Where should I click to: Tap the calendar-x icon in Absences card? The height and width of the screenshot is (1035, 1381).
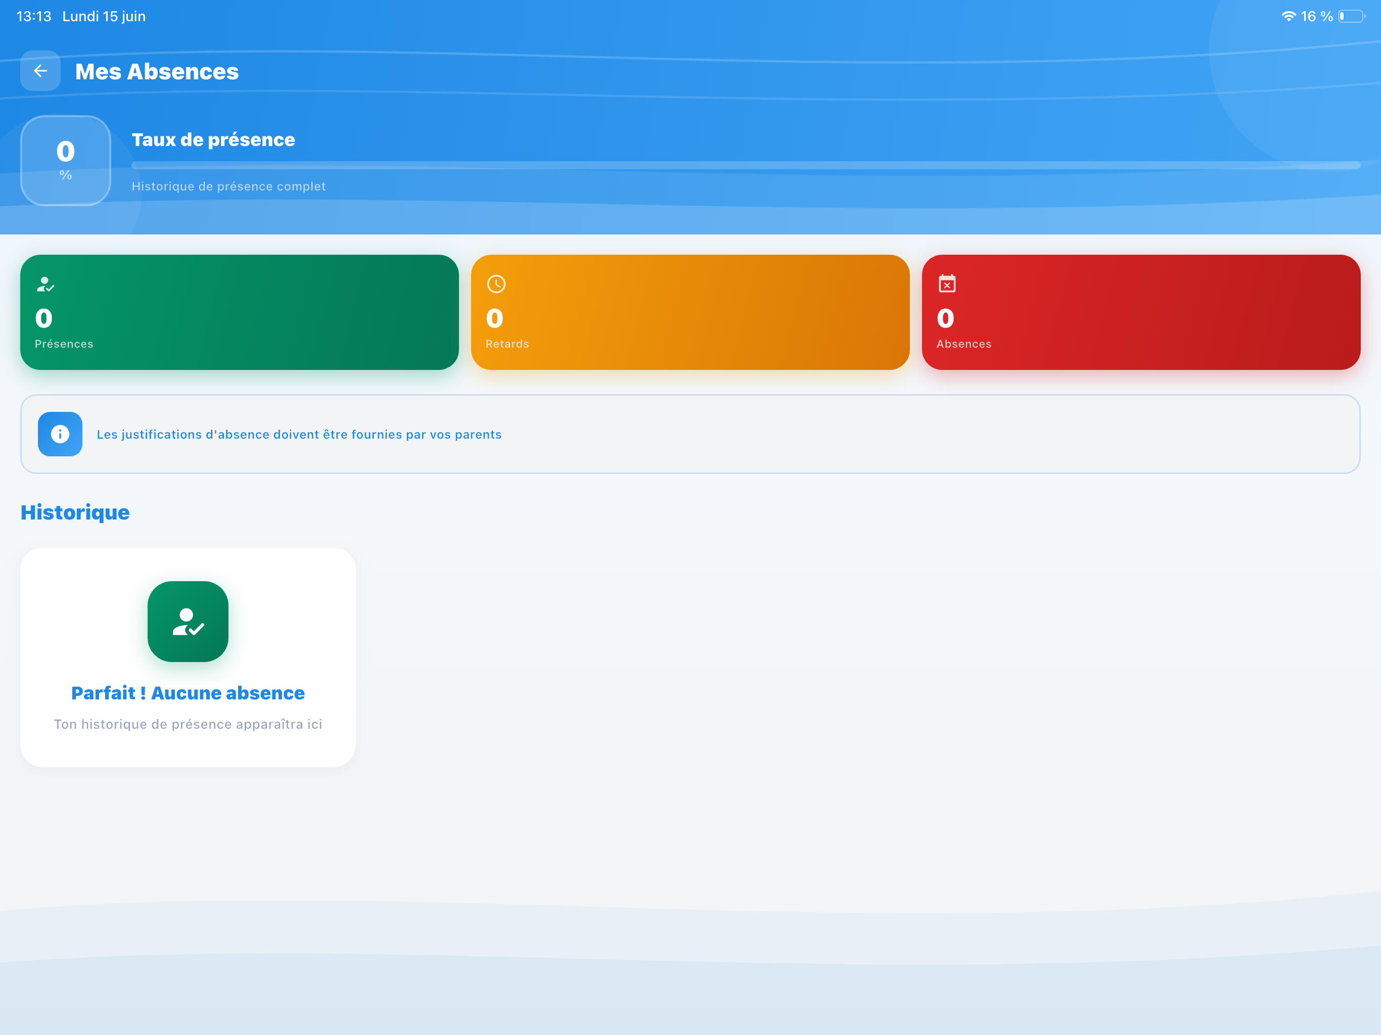pyautogui.click(x=946, y=284)
